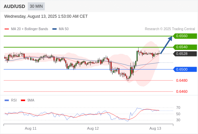This screenshot has height=134, width=198.
Task: Click the RSI blue legend swatch
Action: [x=7, y=100]
